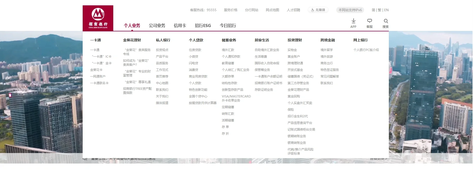Go to 黄金账户 under 投资理财
This screenshot has width=473, height=176.
pyautogui.click(x=294, y=57)
